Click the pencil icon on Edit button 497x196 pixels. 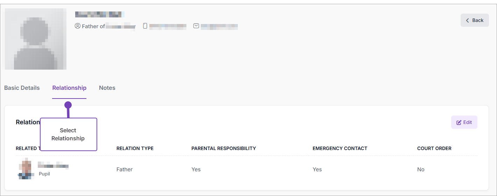(x=459, y=123)
